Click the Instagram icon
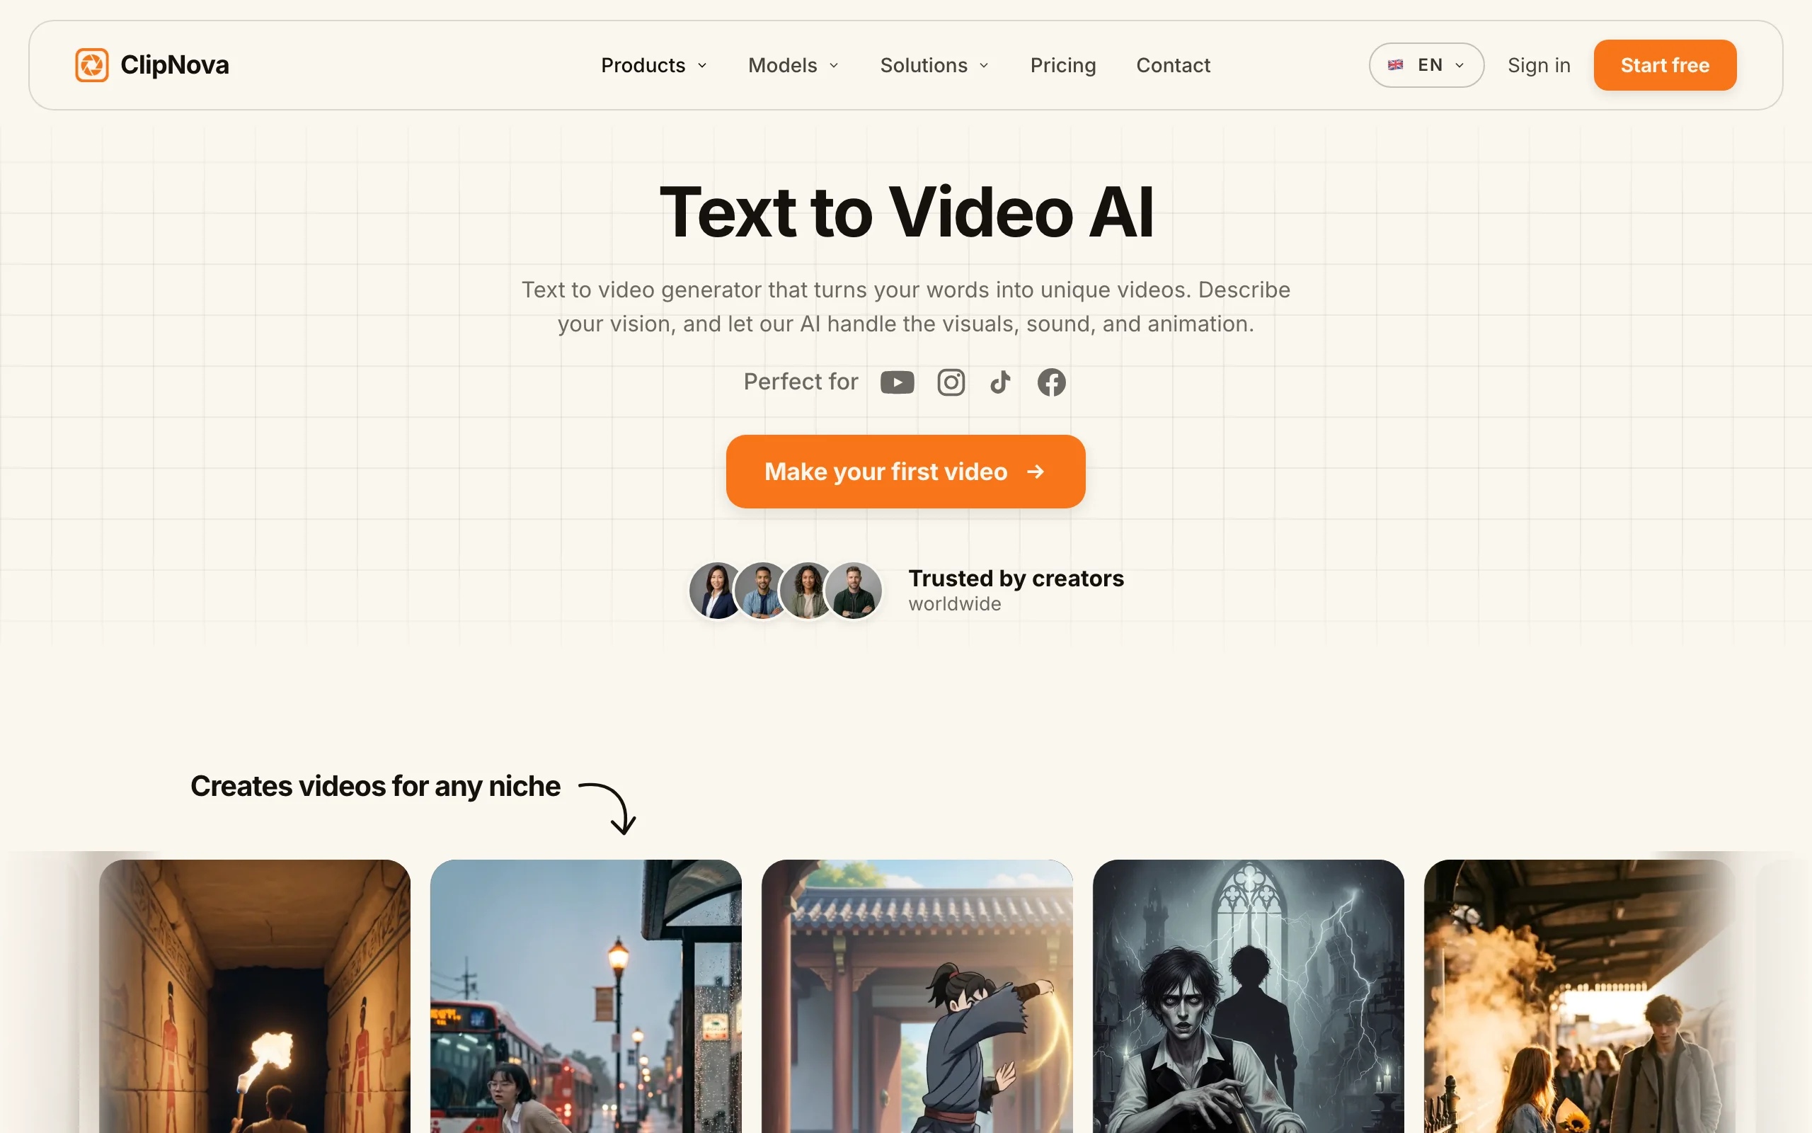Screen dimensions: 1812x1133 pos(951,382)
